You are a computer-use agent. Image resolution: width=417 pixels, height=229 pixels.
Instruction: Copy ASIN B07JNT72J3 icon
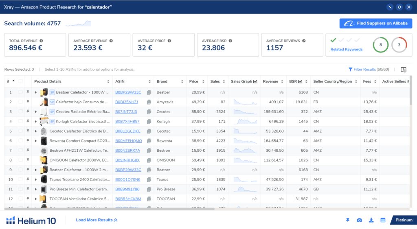point(149,112)
